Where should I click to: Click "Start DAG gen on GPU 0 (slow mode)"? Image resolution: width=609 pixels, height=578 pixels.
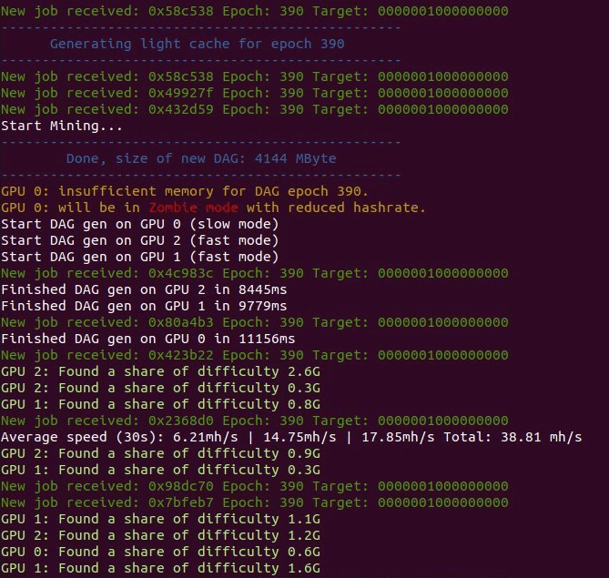[x=139, y=224]
